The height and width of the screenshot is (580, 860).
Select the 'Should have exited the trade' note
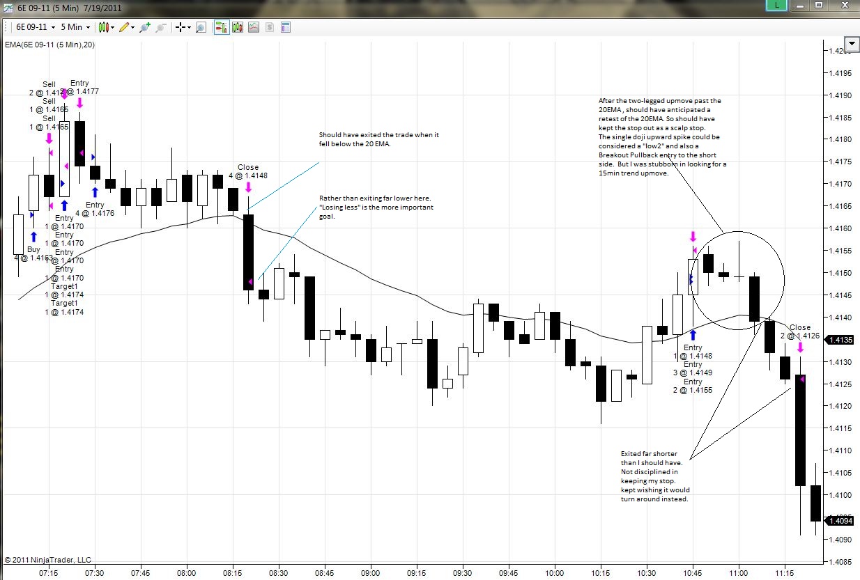coord(379,139)
